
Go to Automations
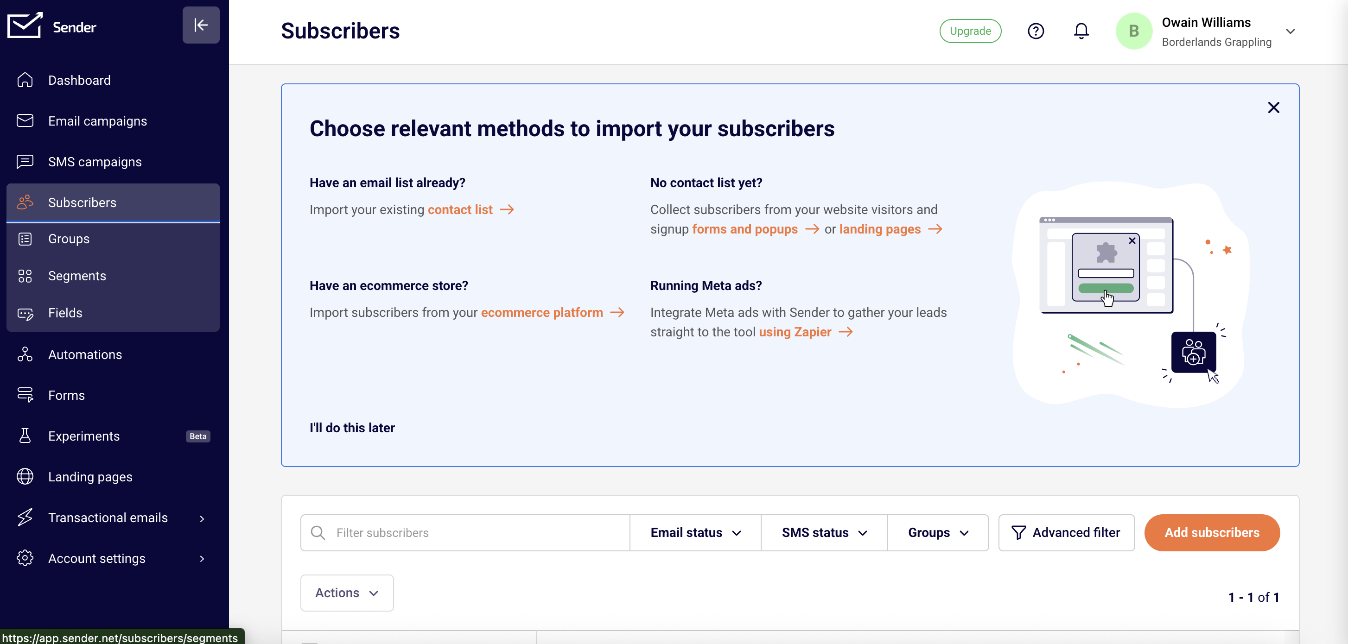(x=113, y=354)
